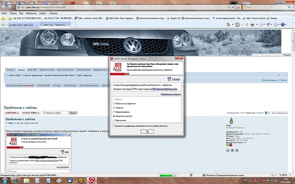This screenshot has width=295, height=184.
Task: Select 'Запретить доступ' radio option
Action: (x=114, y=116)
